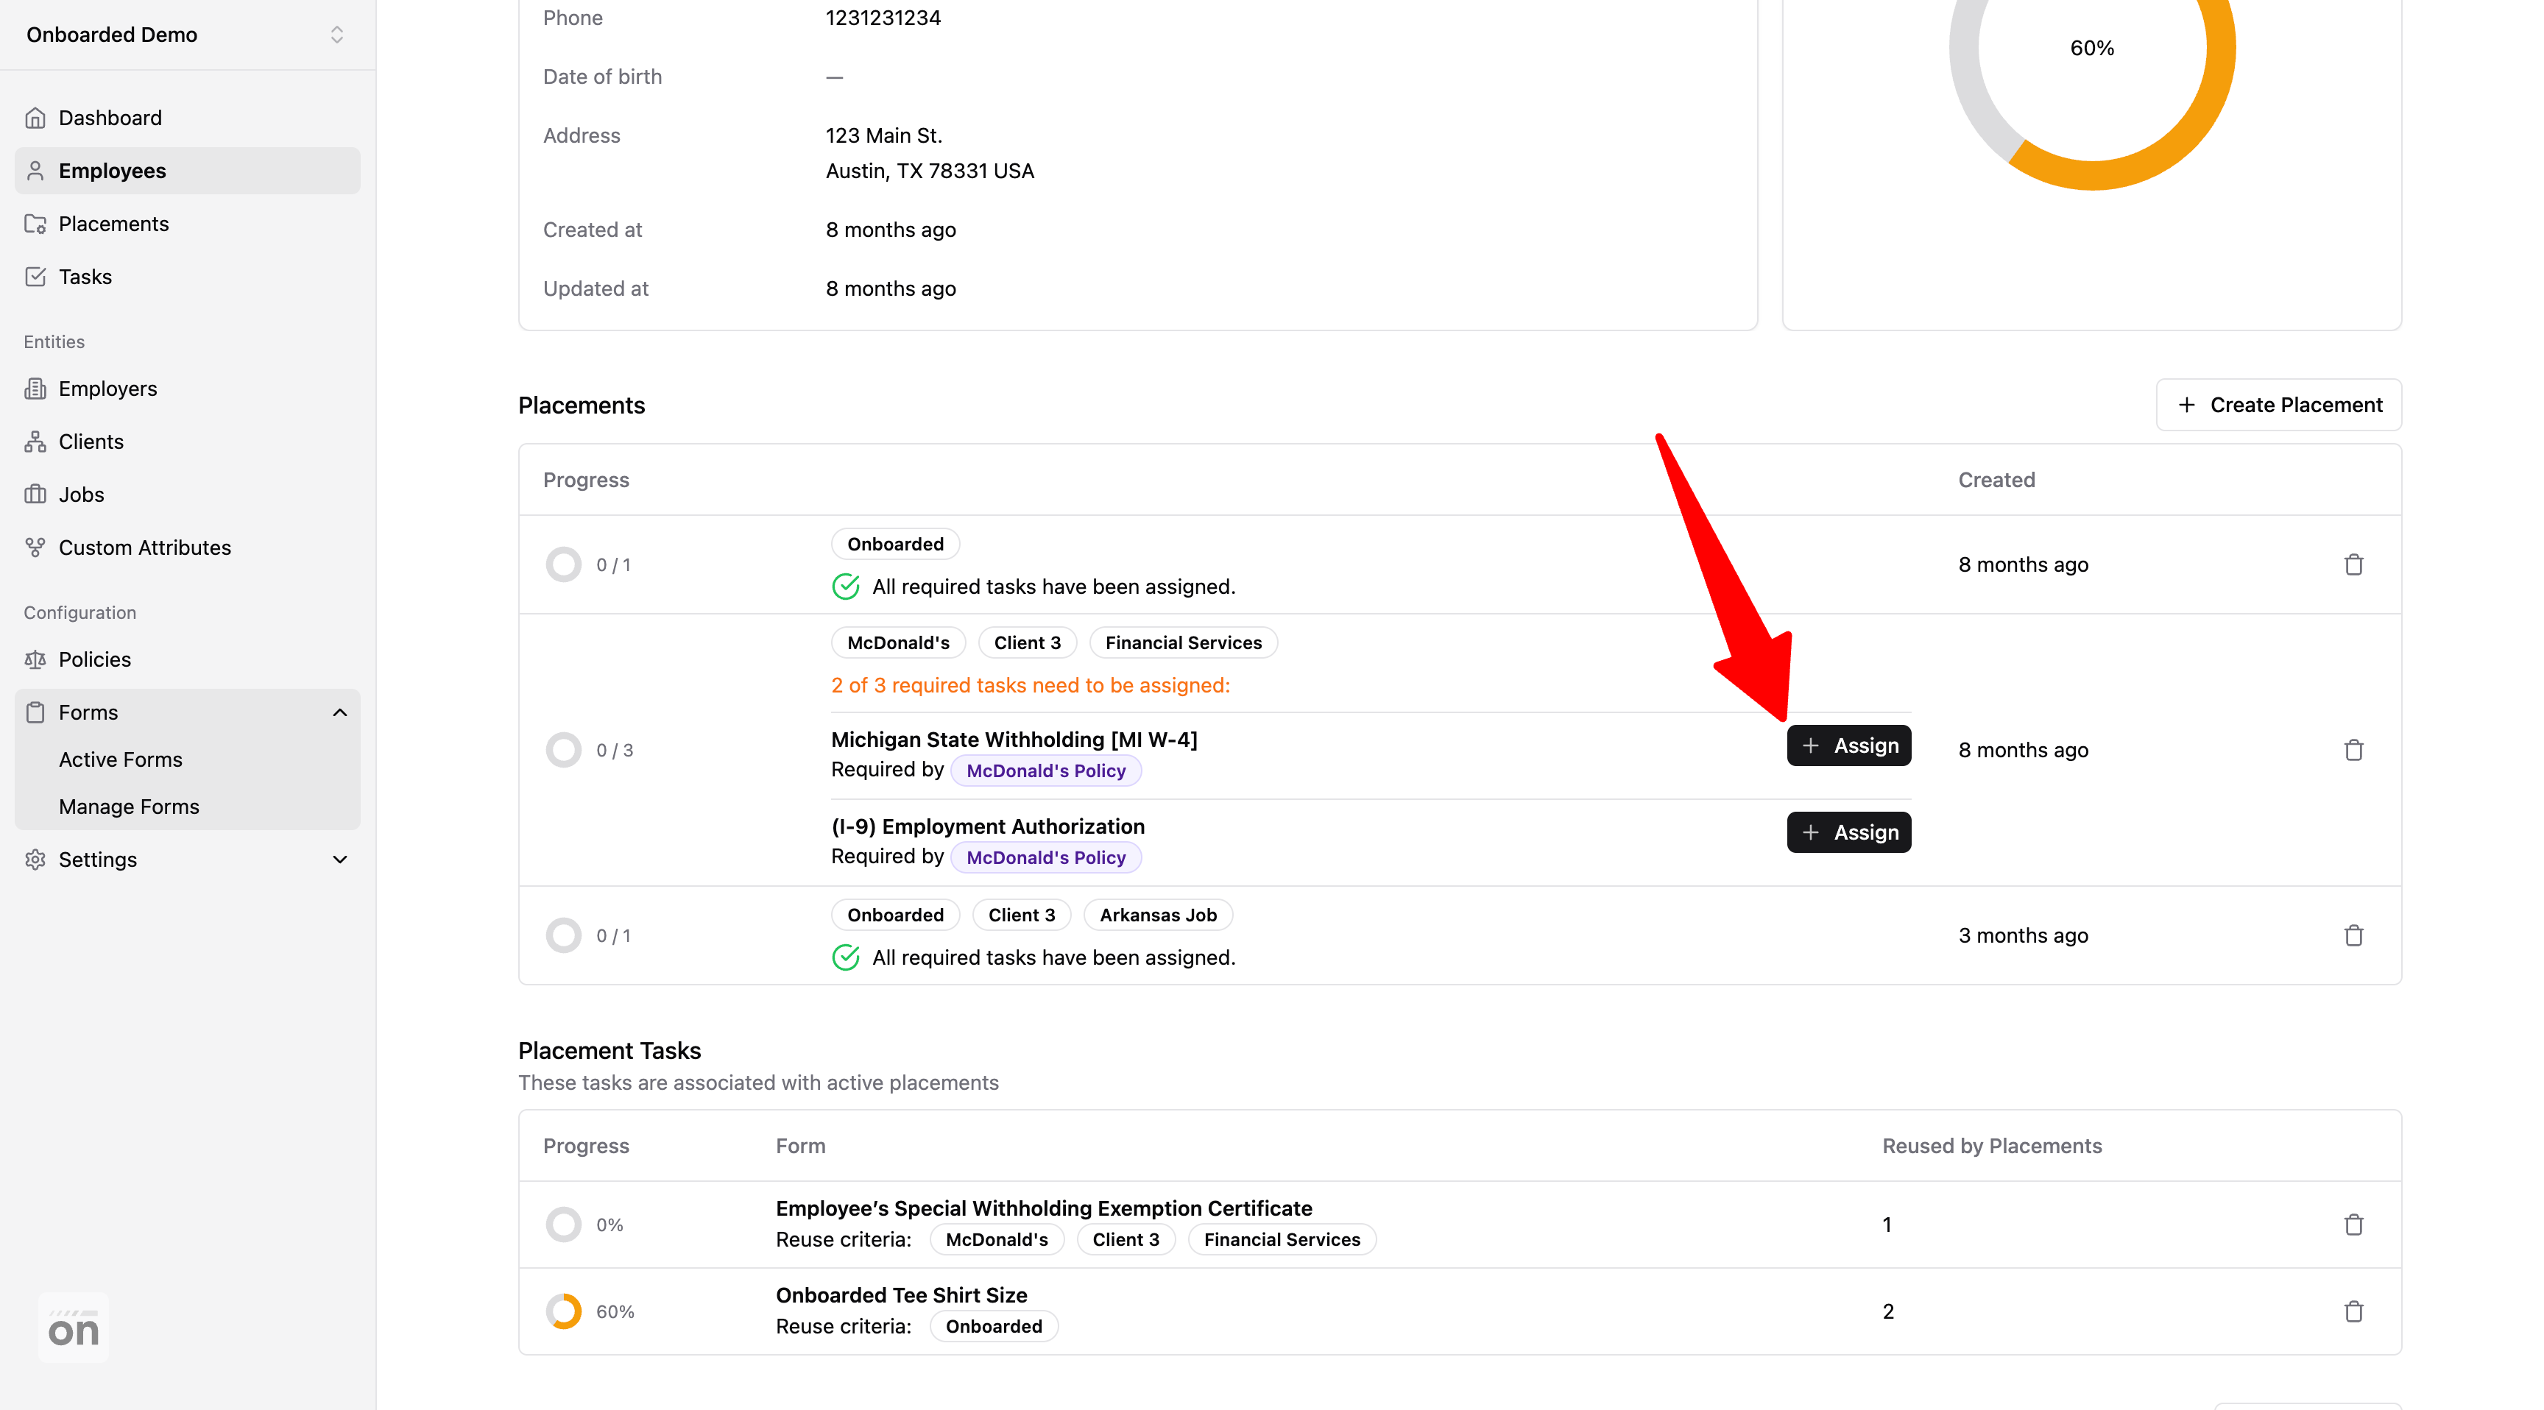The image size is (2544, 1410).
Task: Assign the I-9 Employment Authorization form
Action: 1849,832
